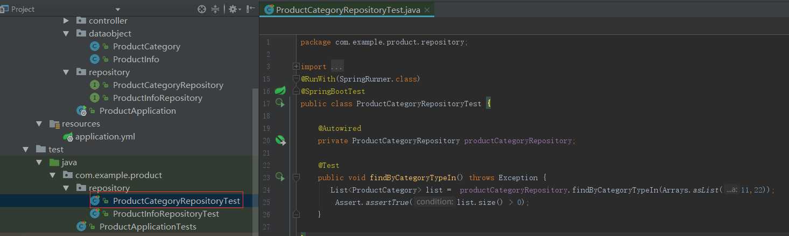Click the package statement on line 1
Viewport: 789px width, 236px height.
384,42
